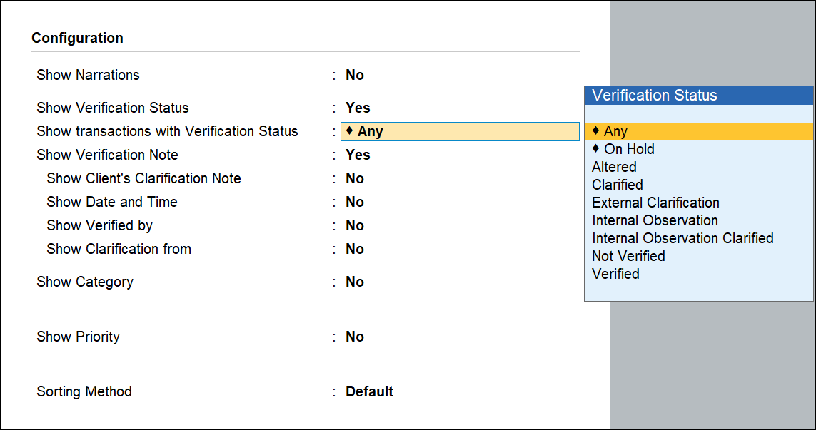The image size is (816, 430).
Task: Toggle the Show Verified by value
Action: tap(355, 225)
